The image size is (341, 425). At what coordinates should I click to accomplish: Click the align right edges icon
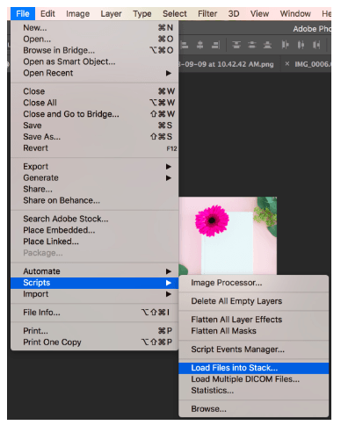[x=215, y=45]
